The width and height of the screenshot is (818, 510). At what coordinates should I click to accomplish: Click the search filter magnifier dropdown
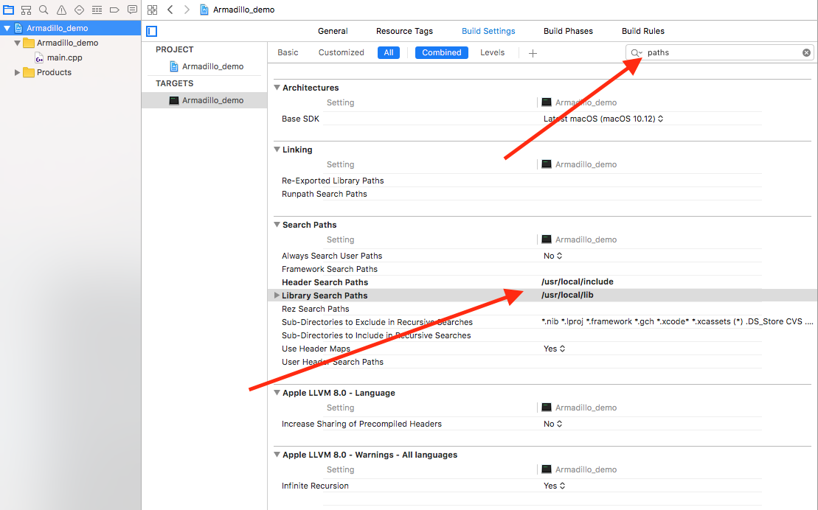pyautogui.click(x=637, y=52)
